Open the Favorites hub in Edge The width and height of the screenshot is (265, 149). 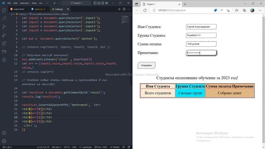236,10
